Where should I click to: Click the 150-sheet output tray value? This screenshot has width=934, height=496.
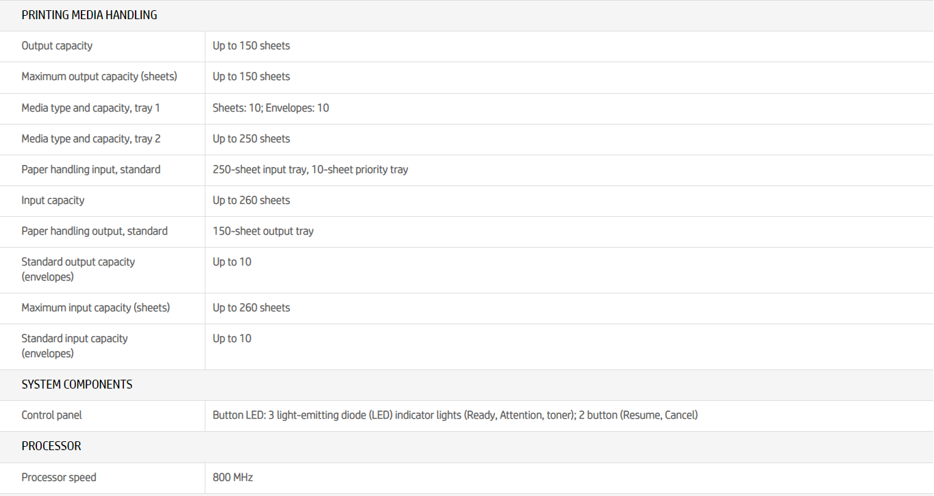(x=263, y=231)
